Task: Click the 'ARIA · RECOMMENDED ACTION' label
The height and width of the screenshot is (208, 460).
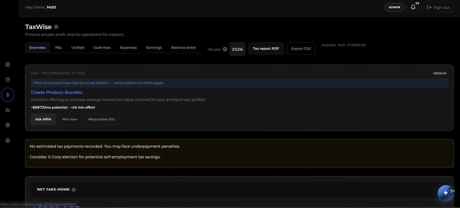Action: [x=58, y=73]
